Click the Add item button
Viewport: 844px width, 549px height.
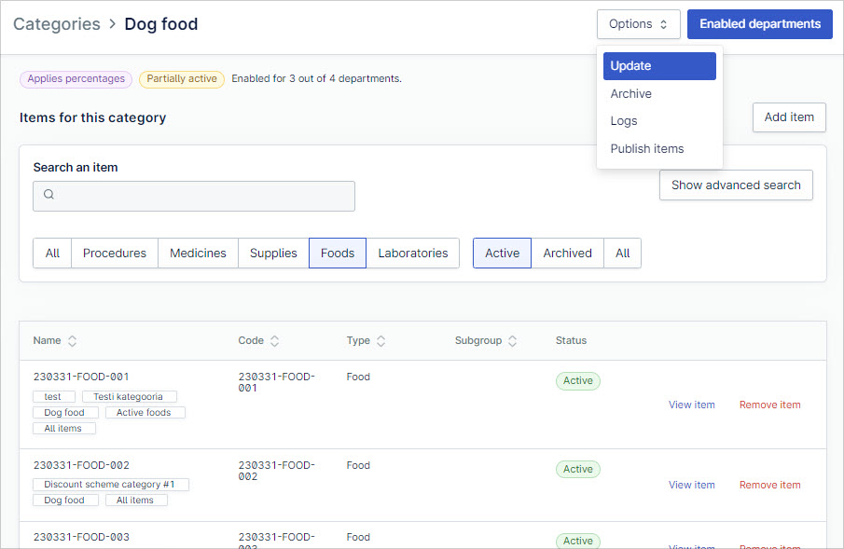tap(789, 117)
